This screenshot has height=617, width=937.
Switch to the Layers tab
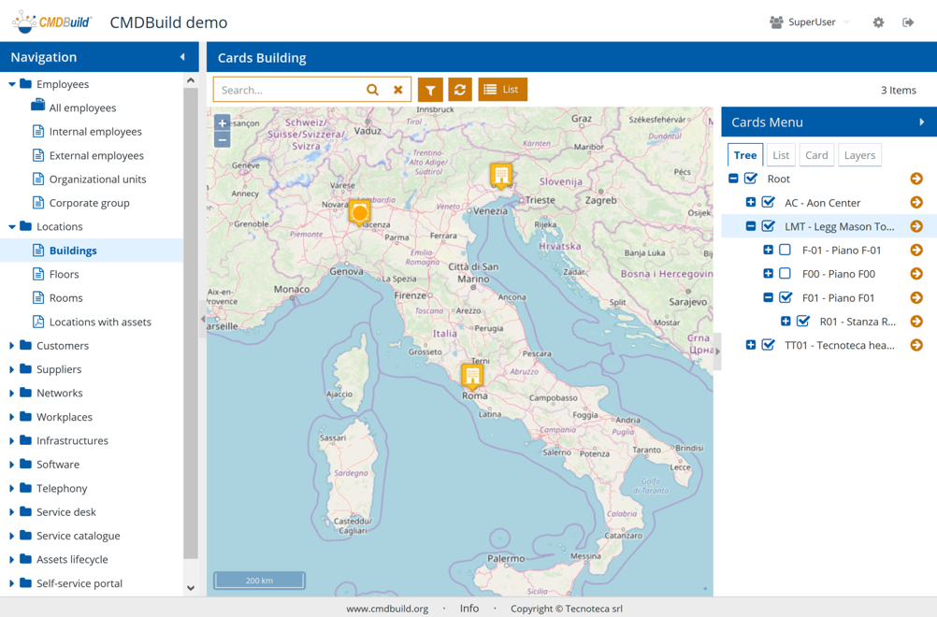click(858, 155)
